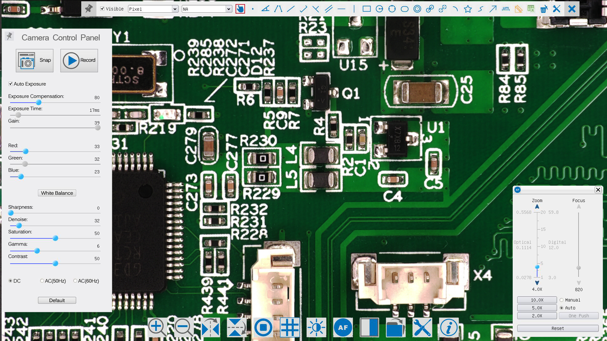Choose Manual focus mode
This screenshot has height=341, width=607.
561,300
